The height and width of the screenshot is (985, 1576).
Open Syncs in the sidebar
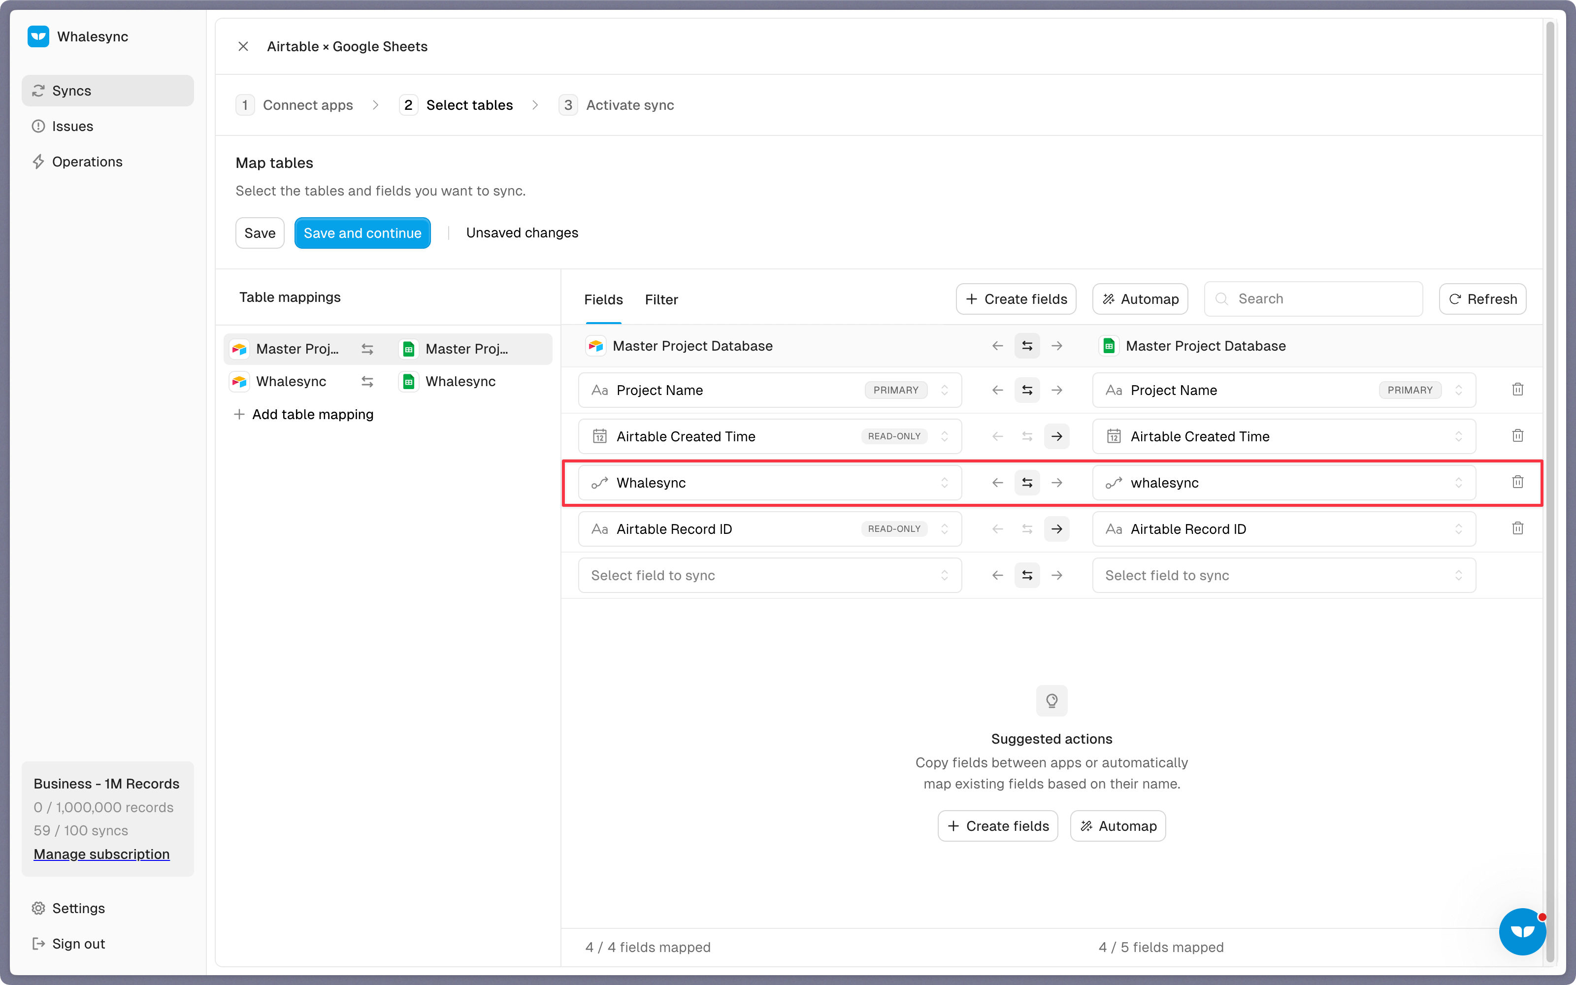pos(107,91)
